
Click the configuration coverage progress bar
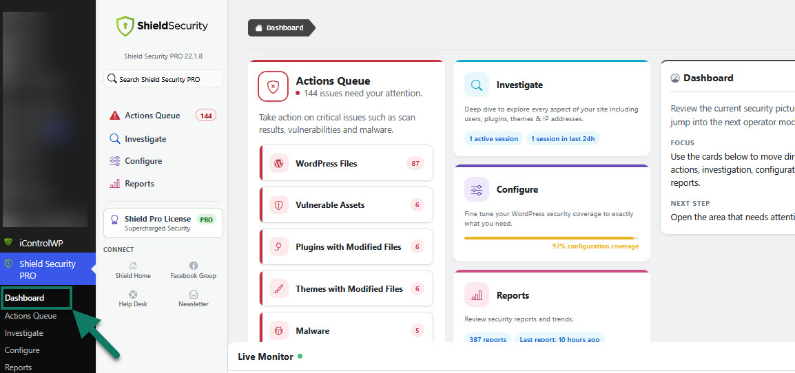click(552, 237)
